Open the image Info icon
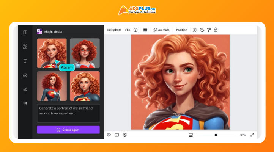This screenshot has width=274, height=152. pyautogui.click(x=135, y=30)
